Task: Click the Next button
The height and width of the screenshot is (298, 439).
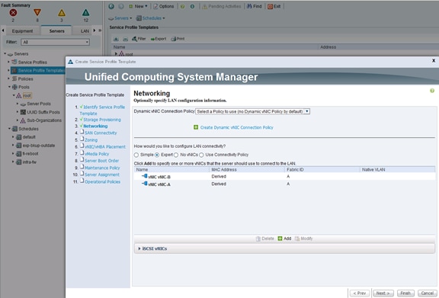Action: coord(383,293)
